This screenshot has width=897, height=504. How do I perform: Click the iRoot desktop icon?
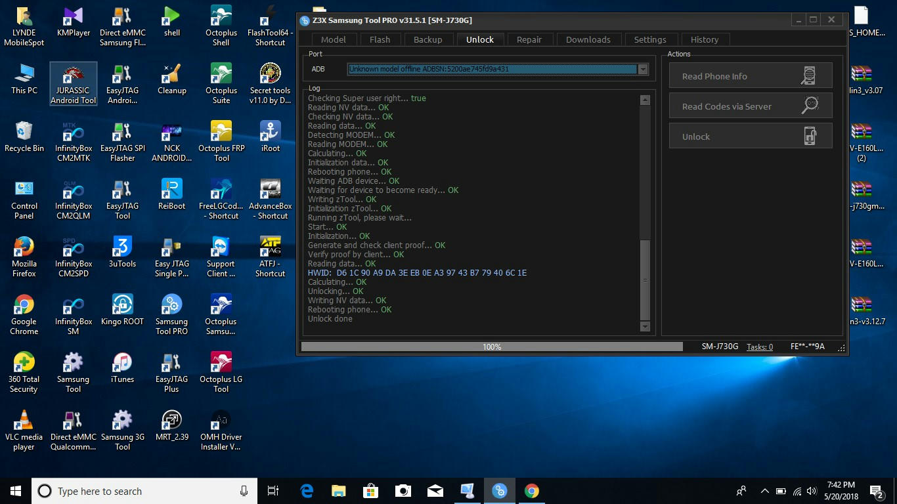point(271,136)
